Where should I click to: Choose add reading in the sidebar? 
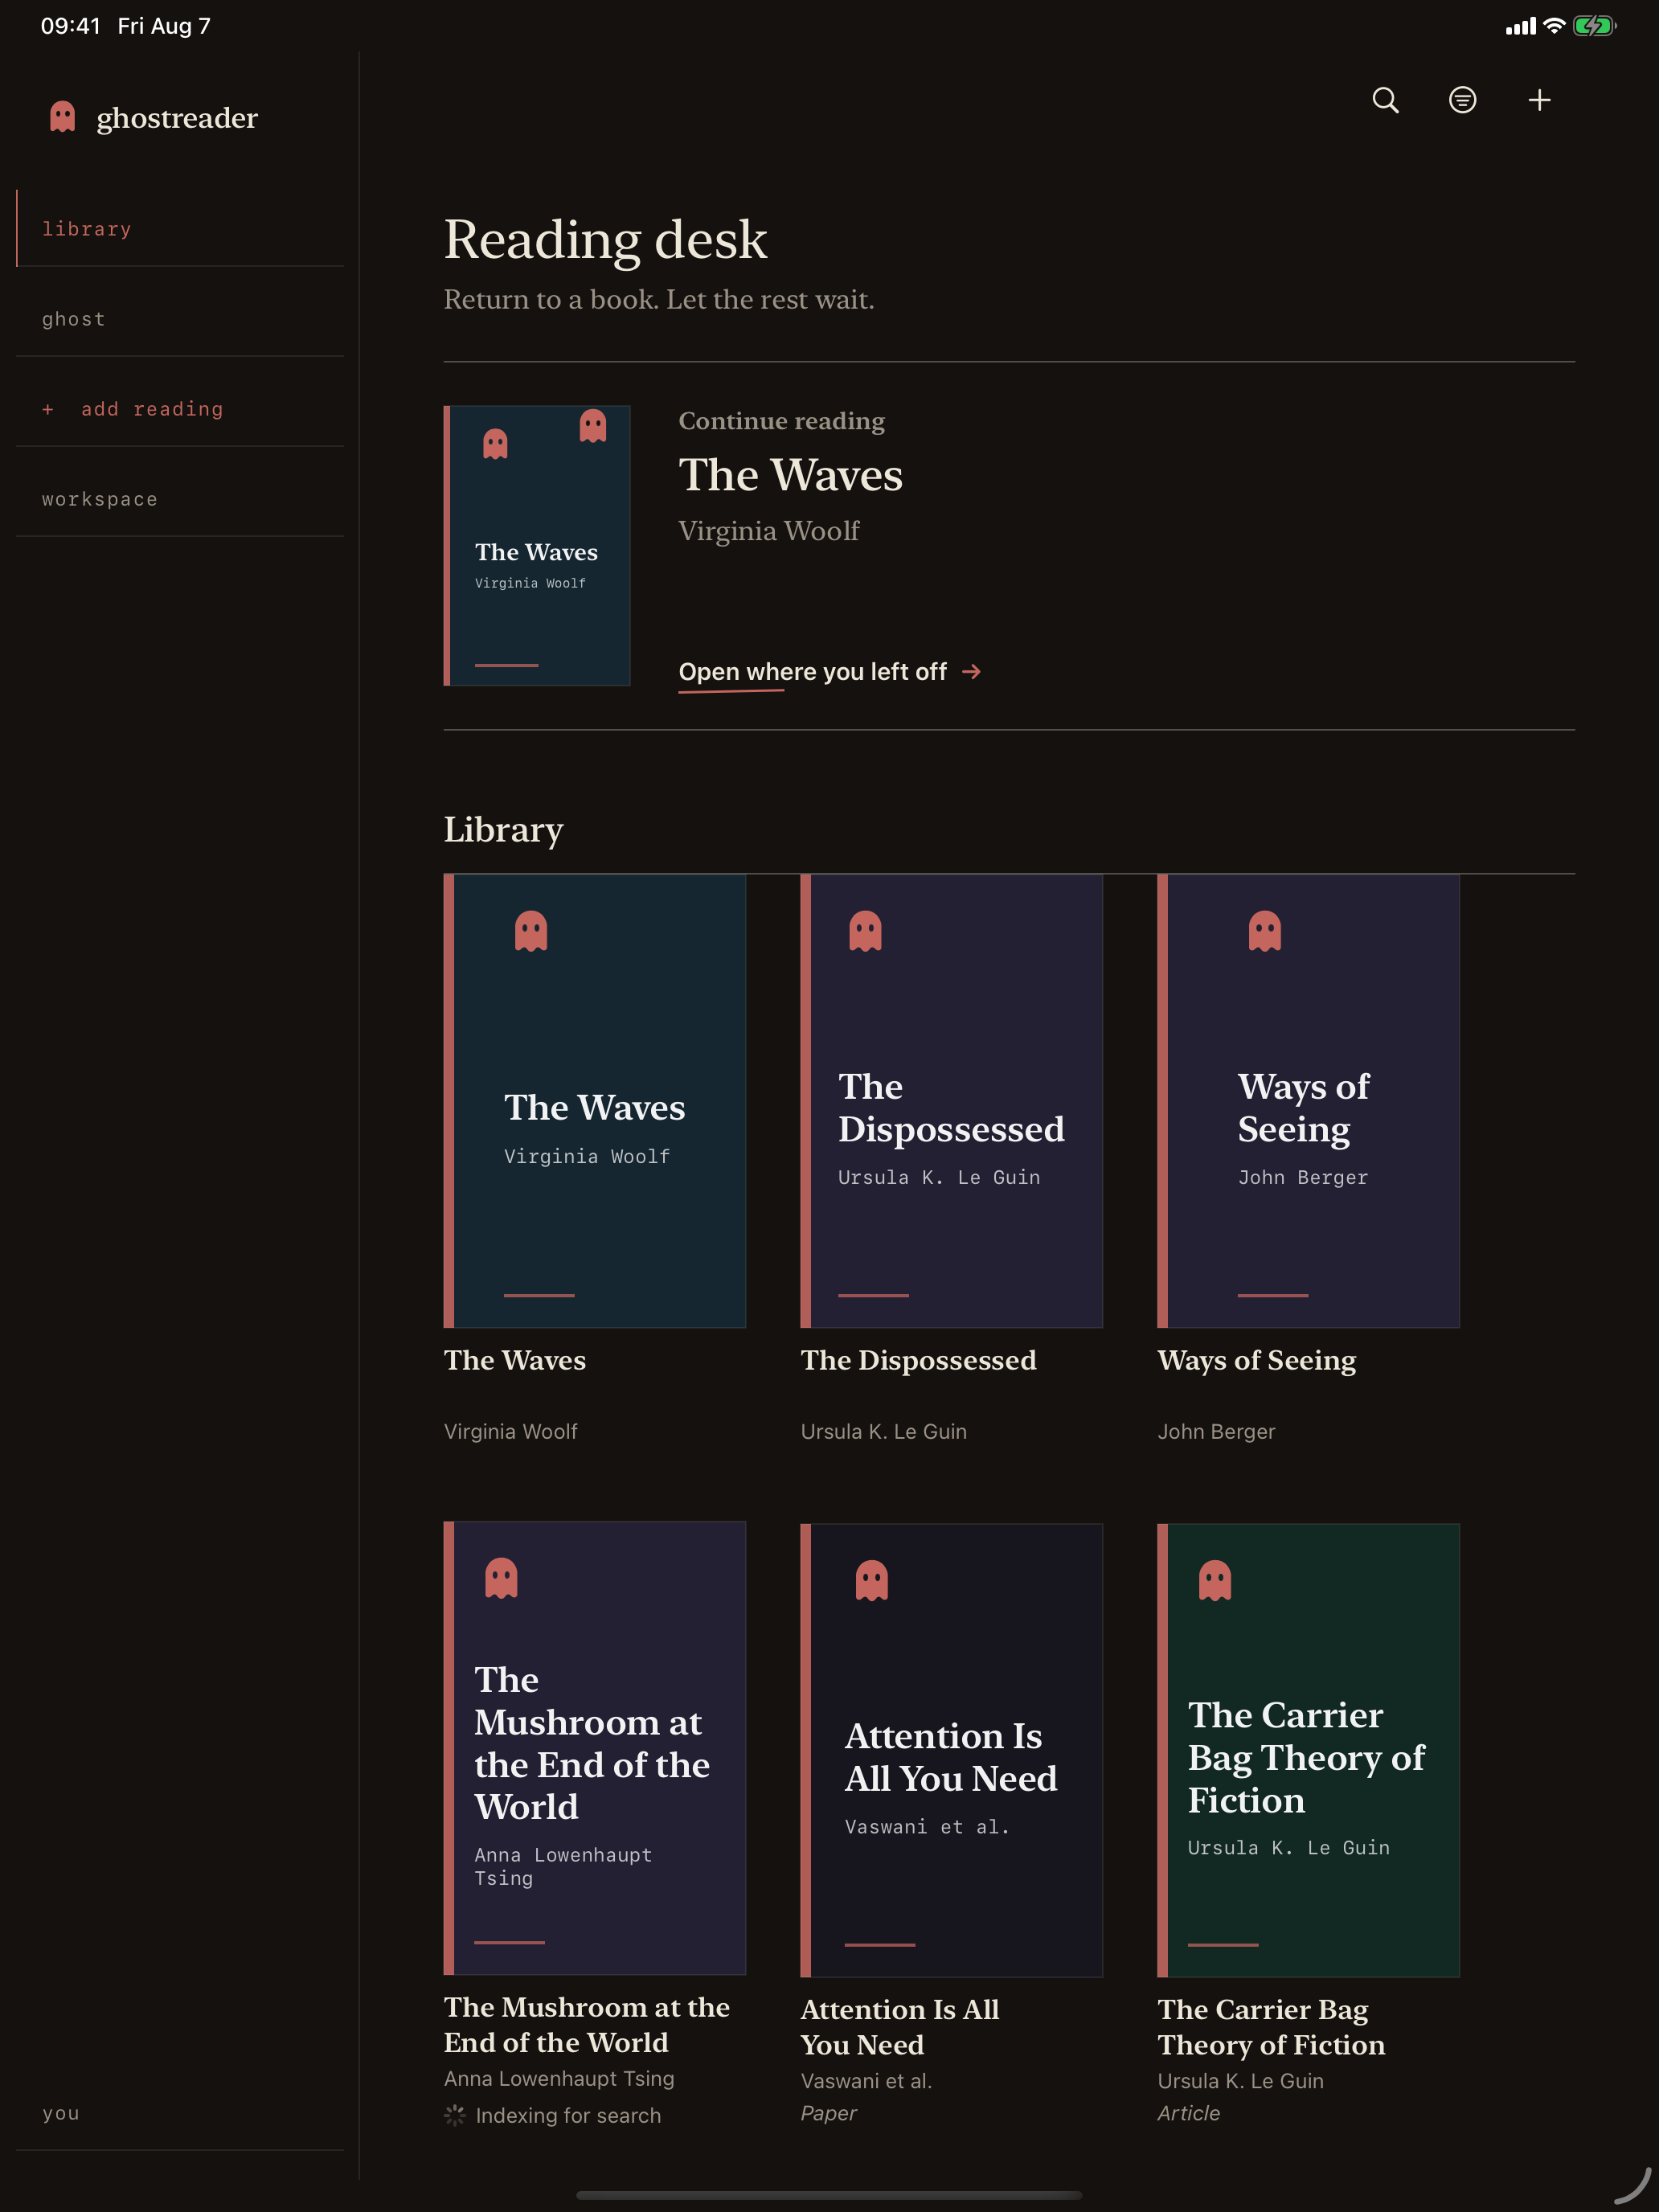point(180,409)
